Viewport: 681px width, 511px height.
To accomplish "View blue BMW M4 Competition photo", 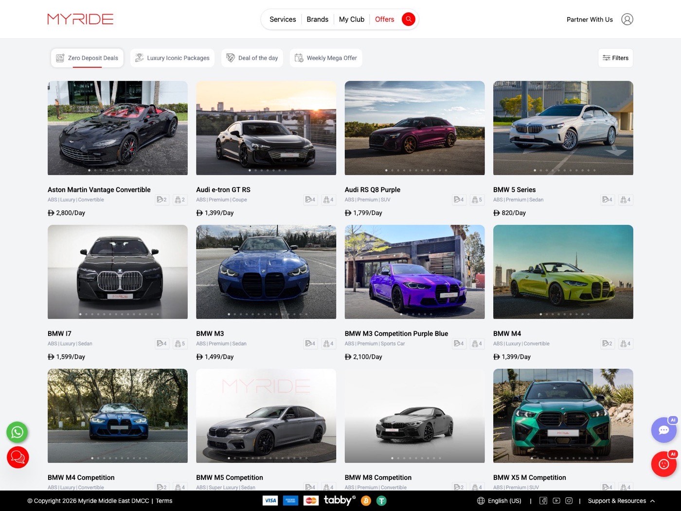I will click(x=118, y=416).
